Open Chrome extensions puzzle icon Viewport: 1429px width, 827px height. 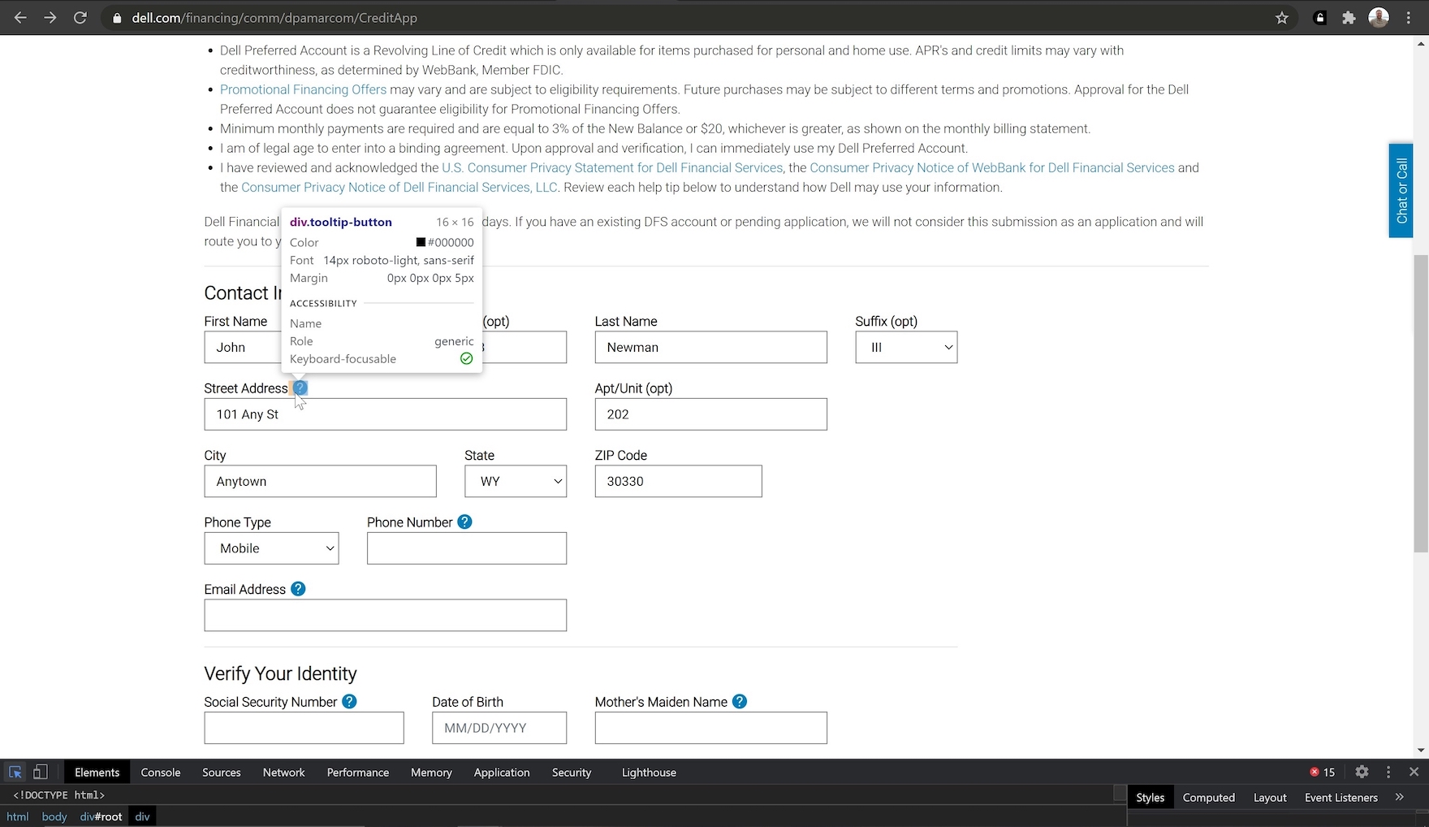click(x=1349, y=18)
